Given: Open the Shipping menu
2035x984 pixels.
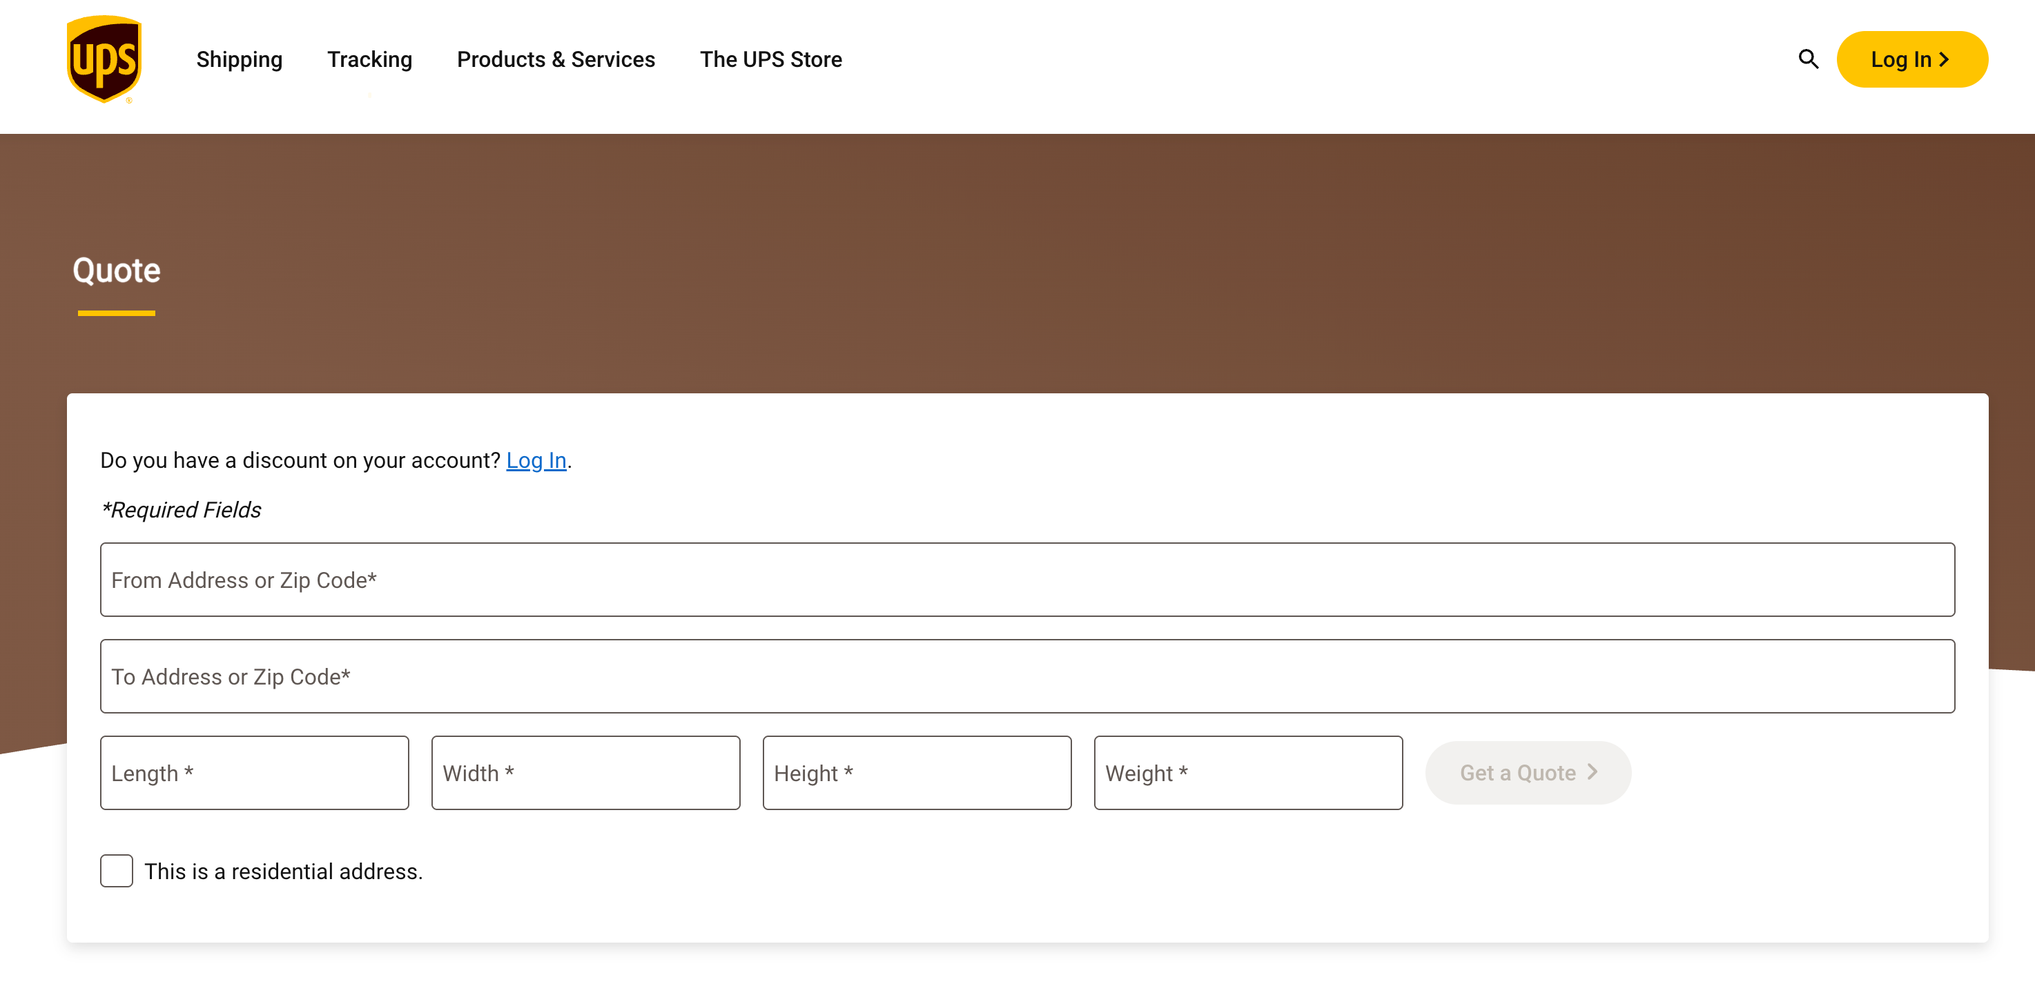Looking at the screenshot, I should pos(240,59).
